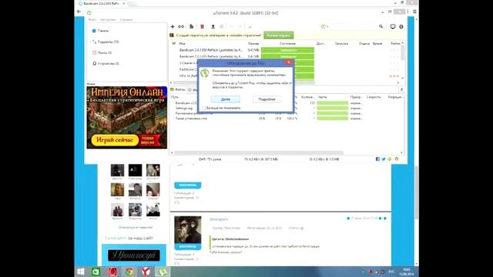The image size is (493, 277).
Task: Click the green Play button in ad bar
Action: coord(279,35)
